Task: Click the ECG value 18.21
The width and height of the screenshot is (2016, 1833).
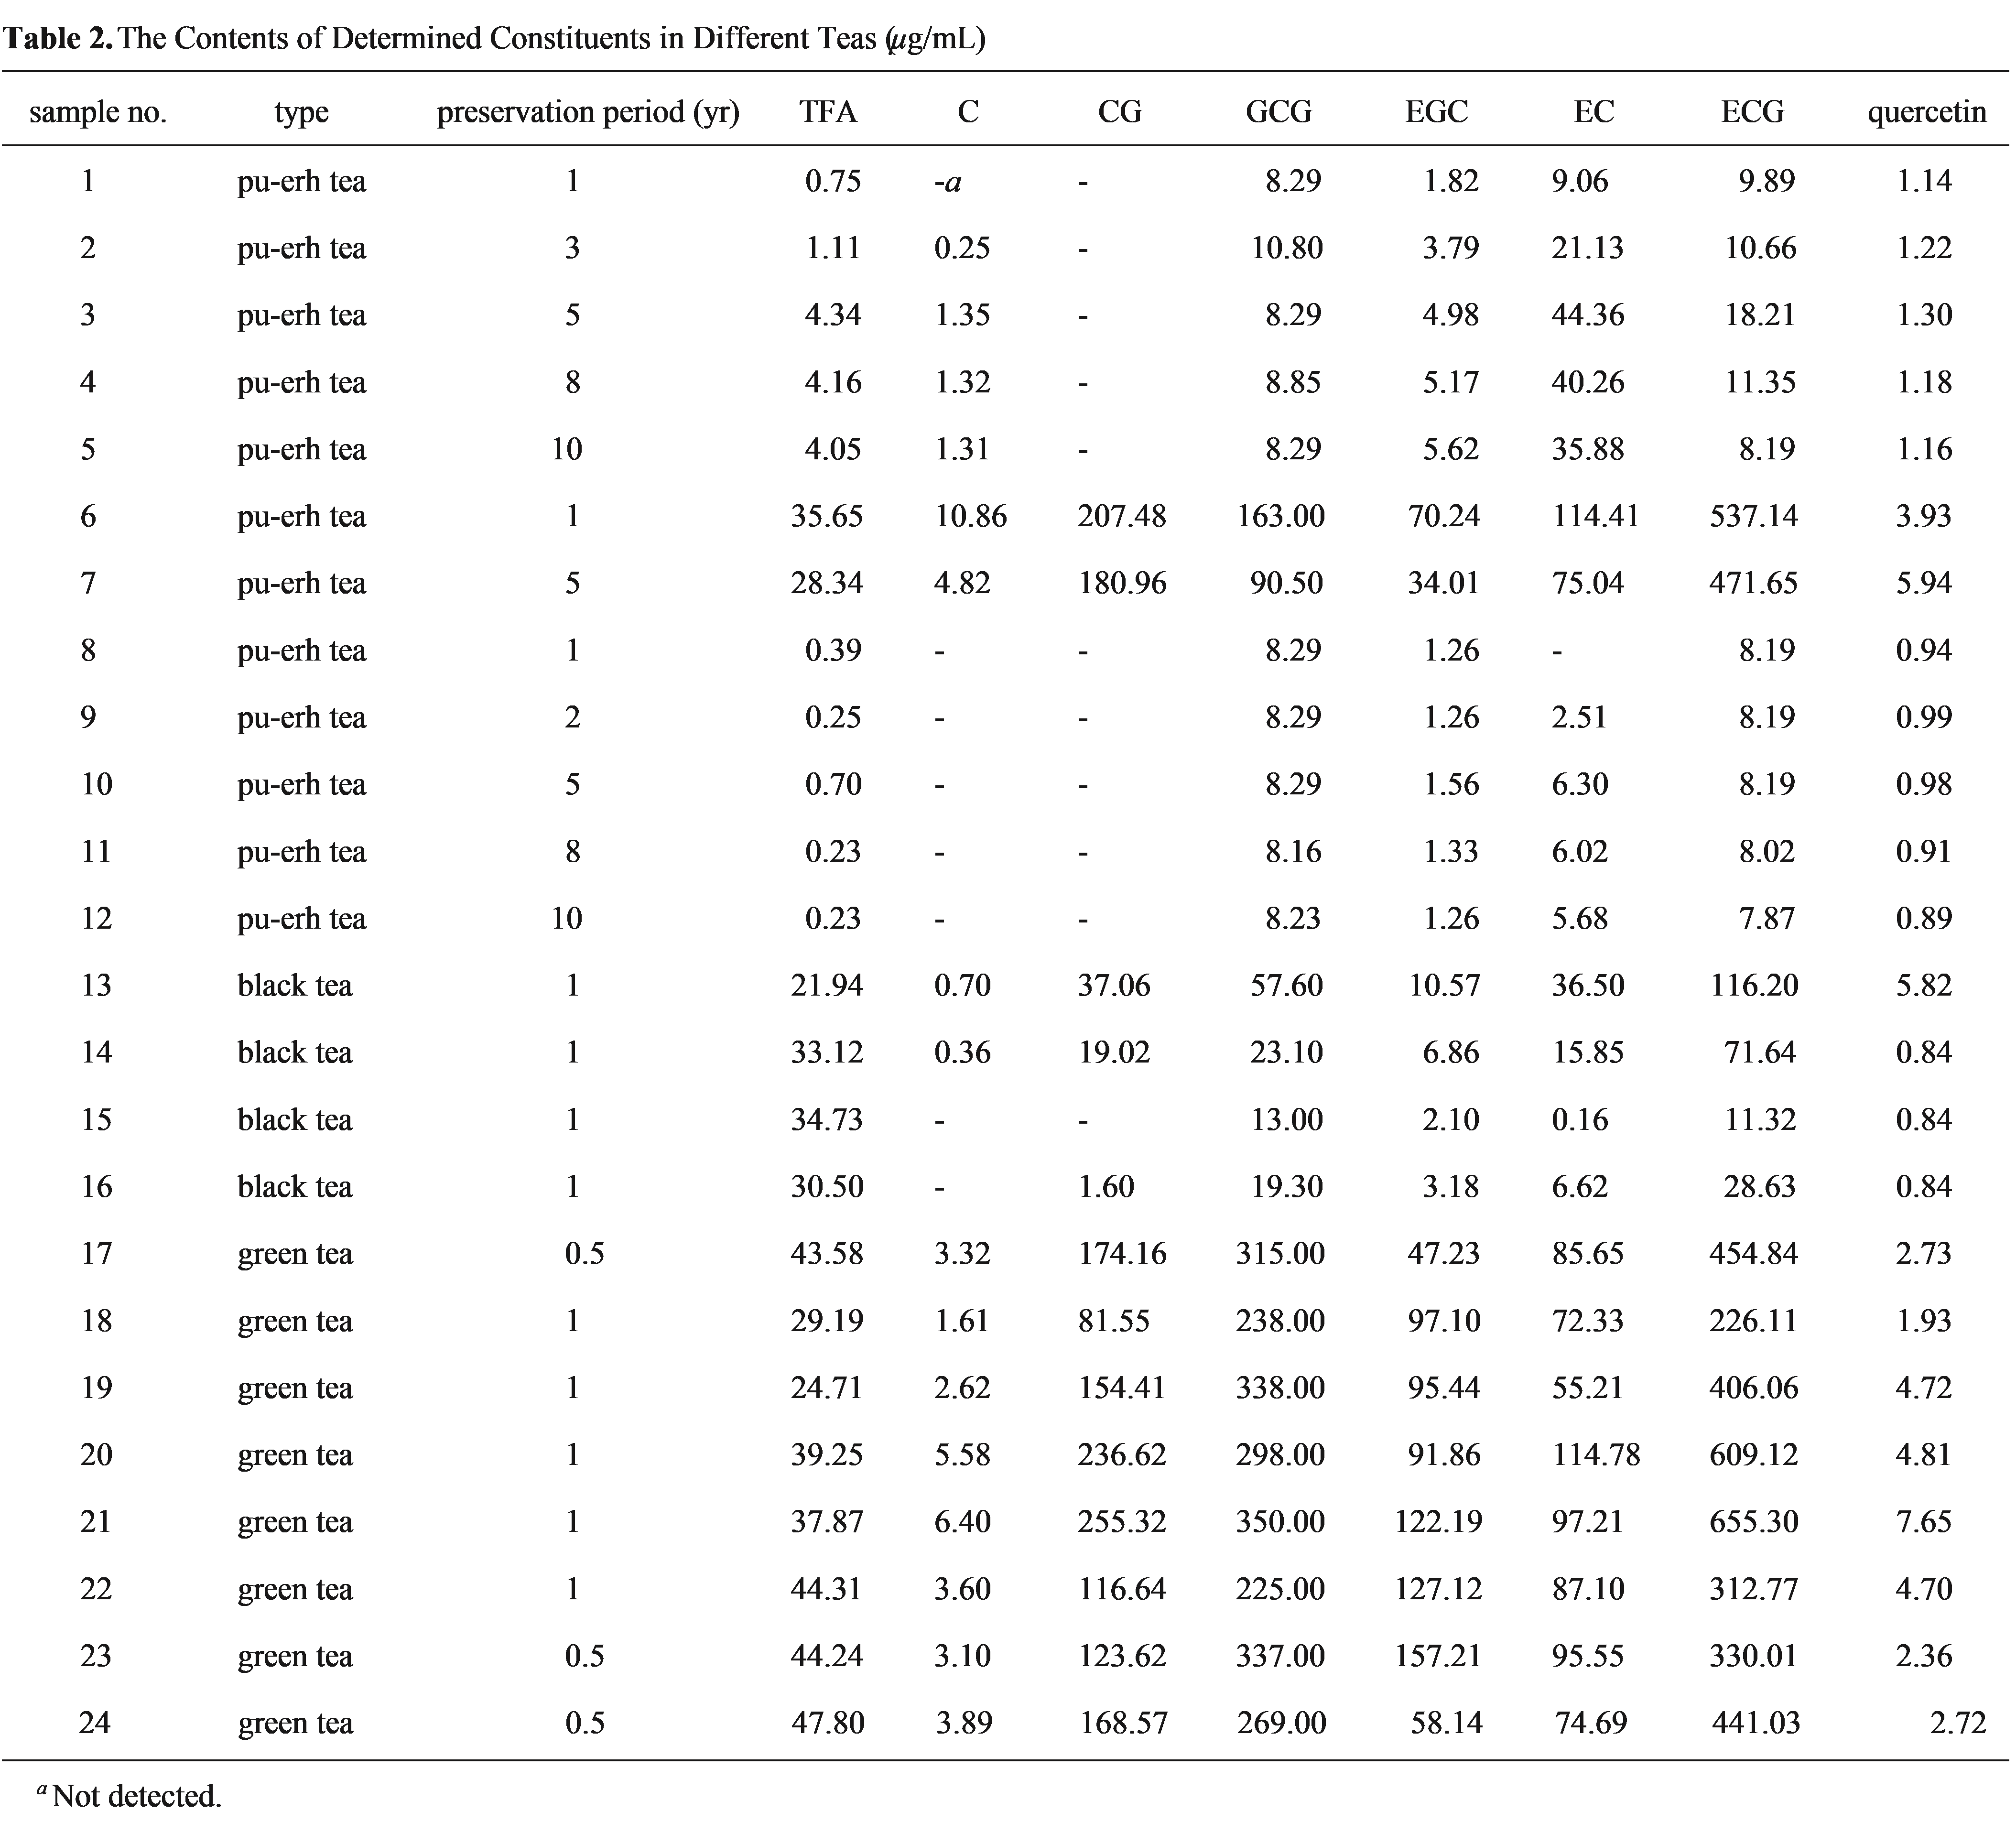Action: point(1760,315)
